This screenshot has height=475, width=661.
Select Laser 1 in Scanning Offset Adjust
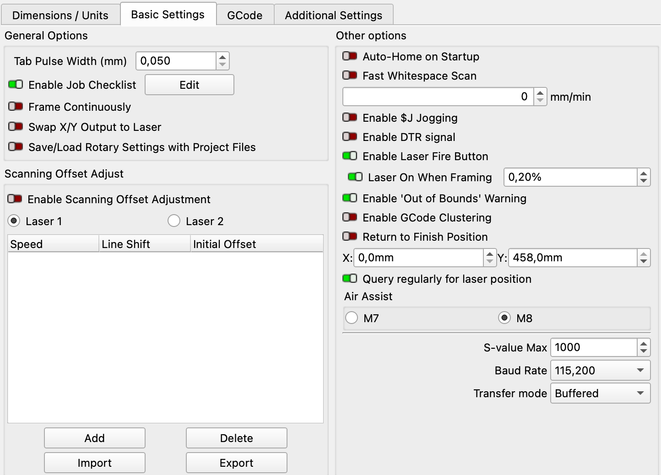pyautogui.click(x=14, y=221)
